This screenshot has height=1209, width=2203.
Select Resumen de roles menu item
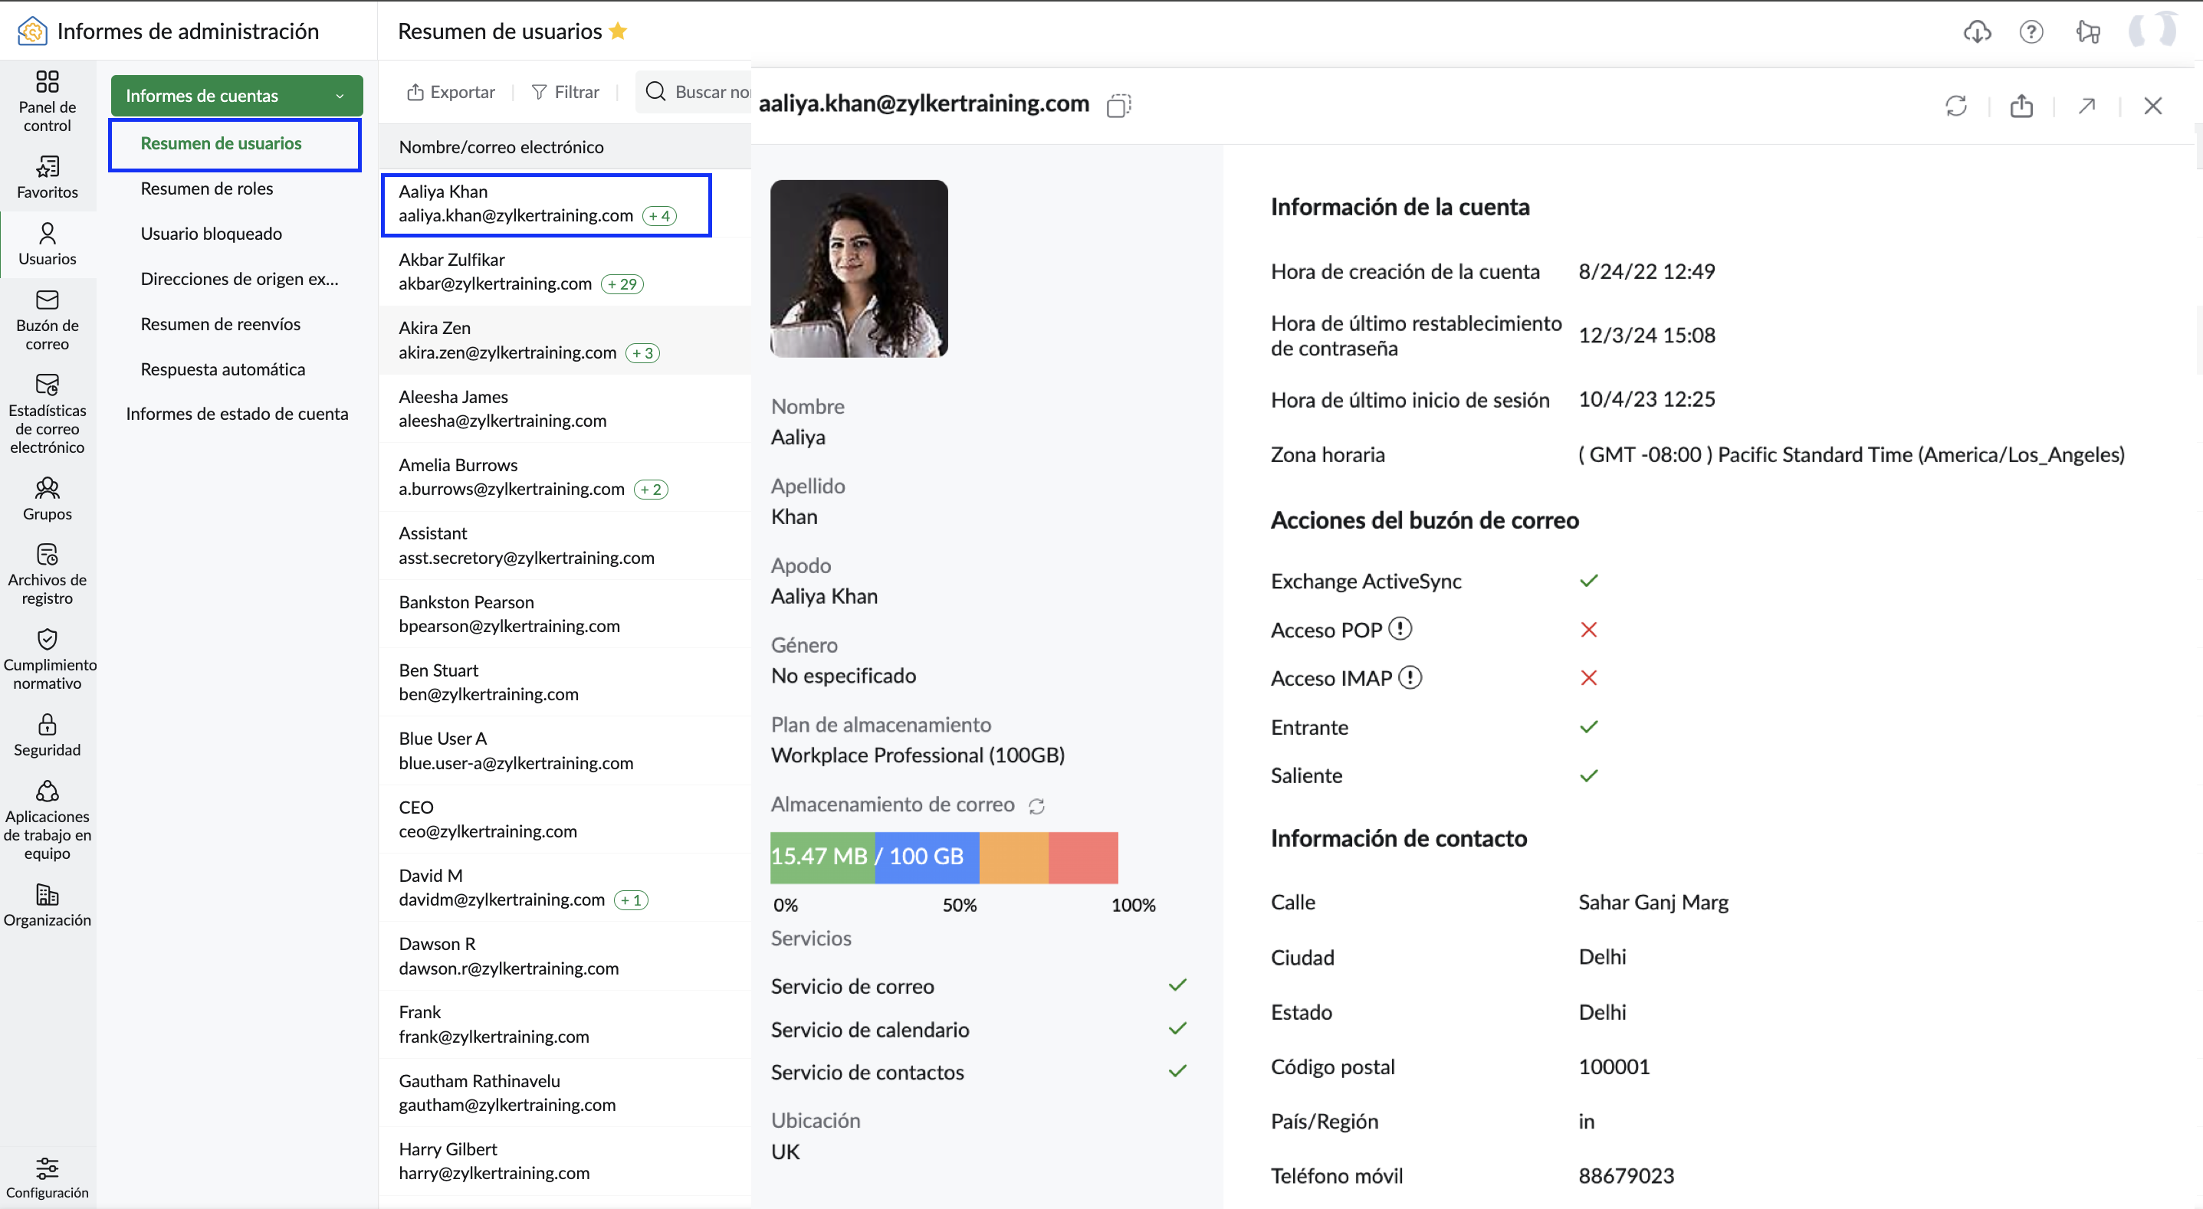pyautogui.click(x=207, y=188)
